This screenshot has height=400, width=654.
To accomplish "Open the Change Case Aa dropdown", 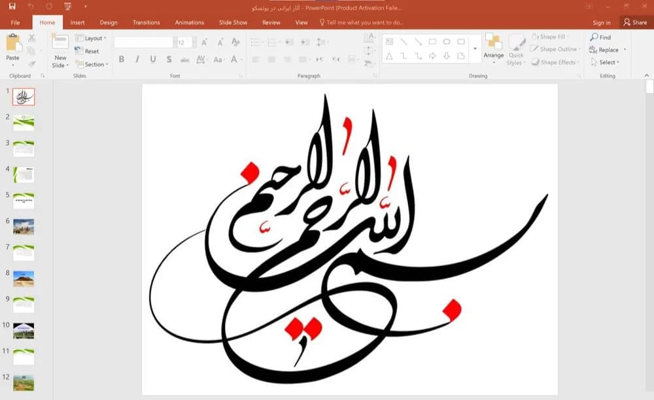I will point(218,59).
